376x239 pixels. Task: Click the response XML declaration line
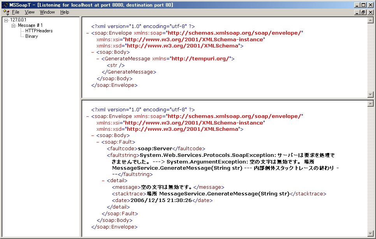coord(143,110)
